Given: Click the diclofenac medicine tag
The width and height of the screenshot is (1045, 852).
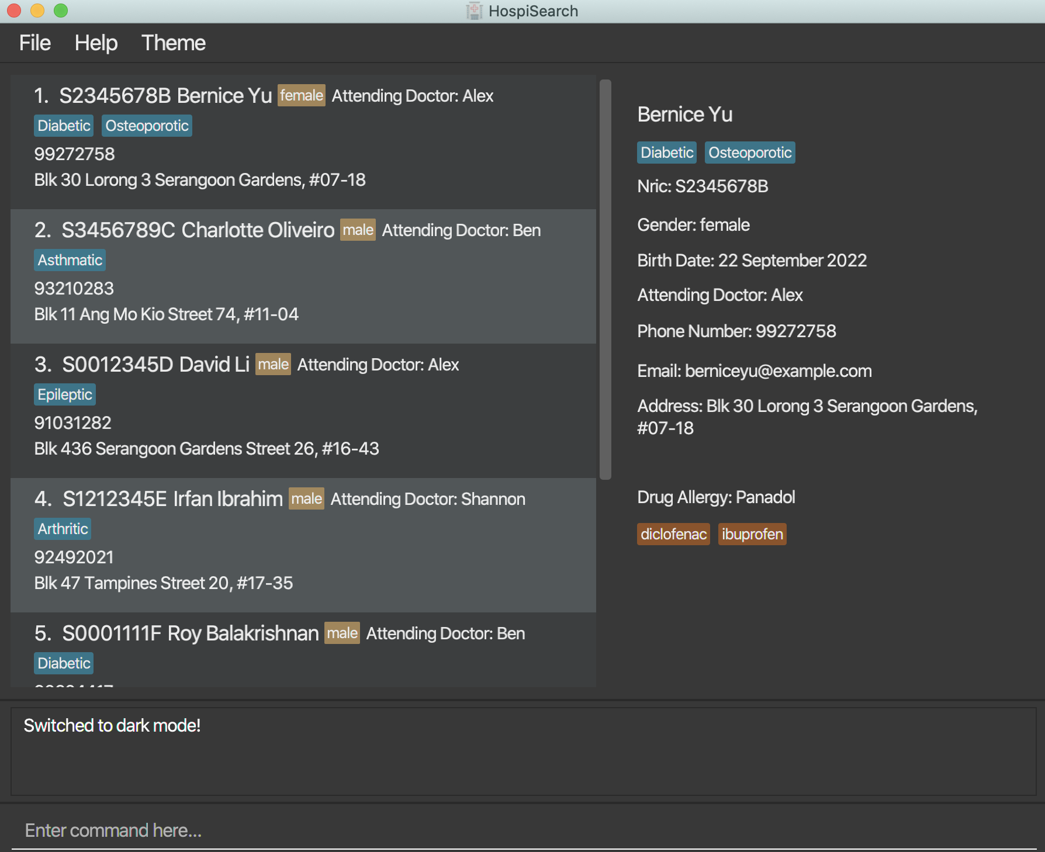Looking at the screenshot, I should tap(673, 534).
